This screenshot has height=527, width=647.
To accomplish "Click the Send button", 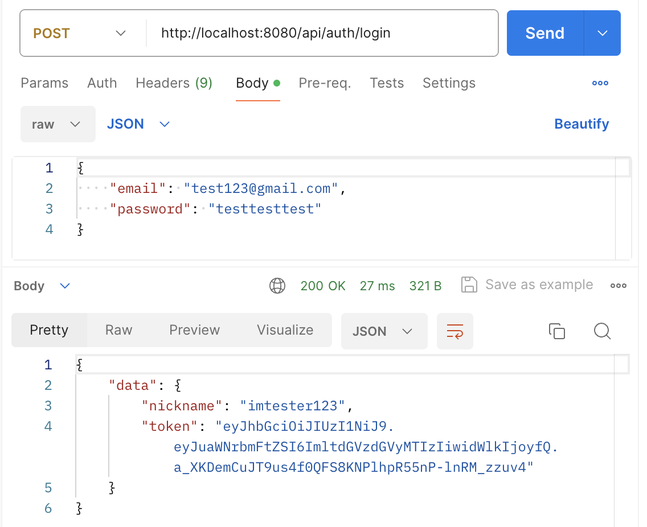I will point(544,33).
